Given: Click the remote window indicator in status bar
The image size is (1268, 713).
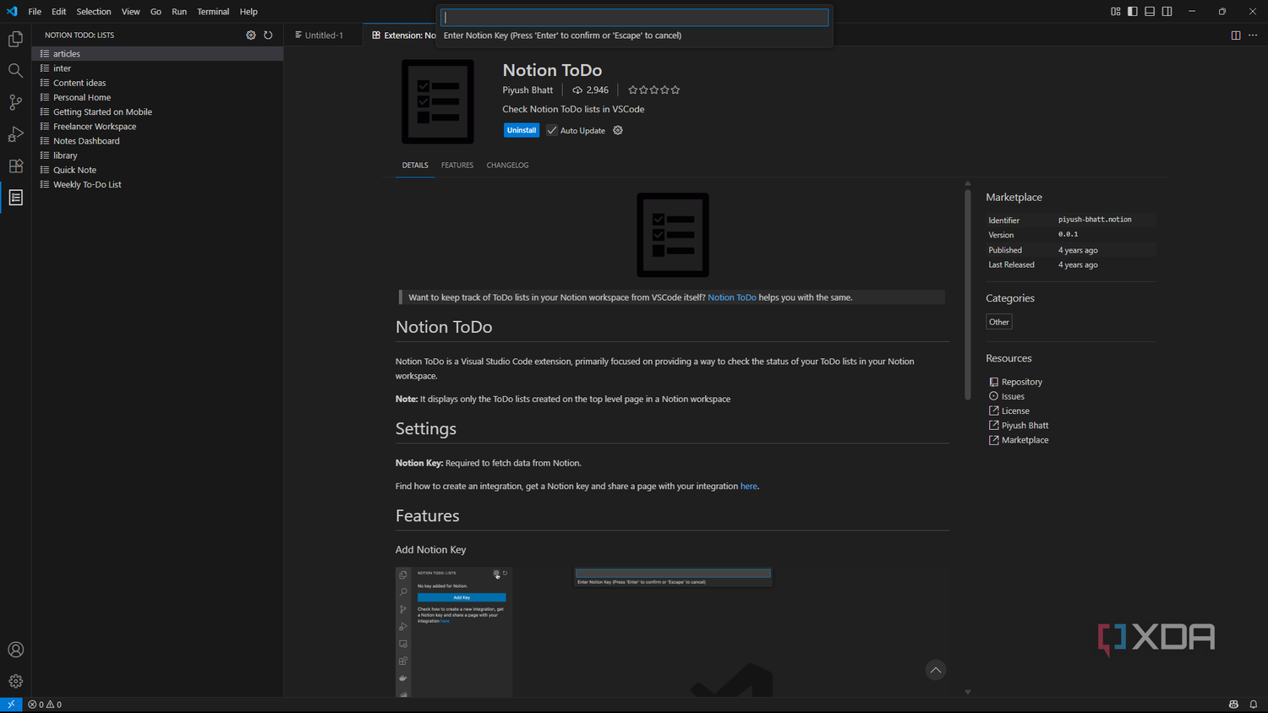Looking at the screenshot, I should [x=11, y=705].
